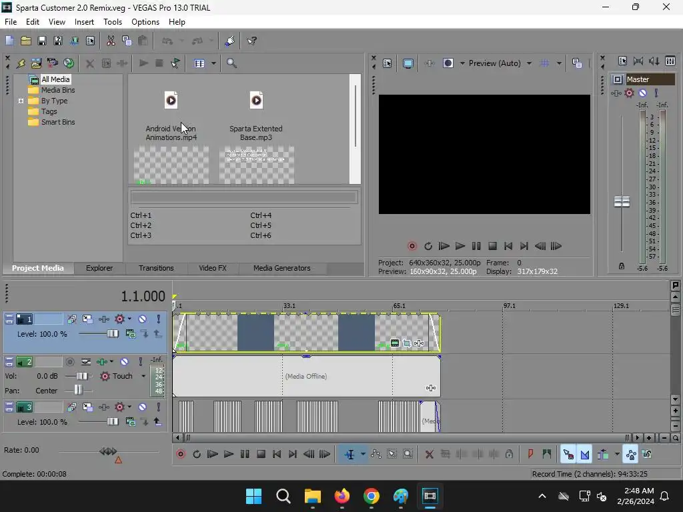
Task: Open the File menu
Action: pos(11,22)
